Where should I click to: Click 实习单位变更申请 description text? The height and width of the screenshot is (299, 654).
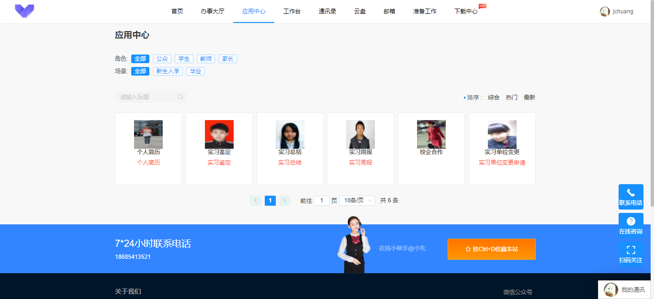click(502, 163)
